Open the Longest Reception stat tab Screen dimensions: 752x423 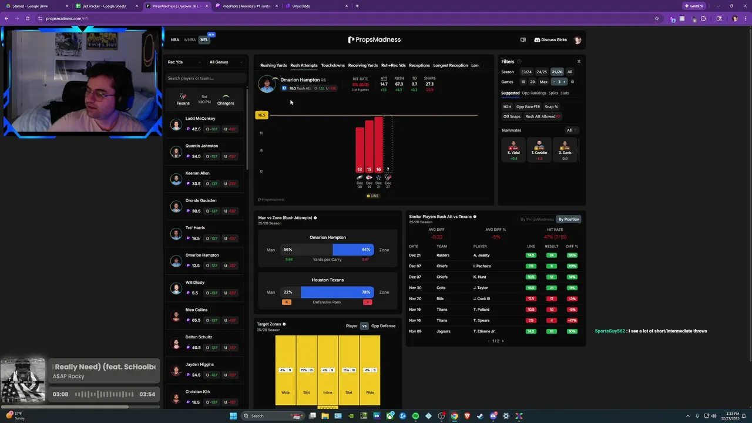click(x=451, y=65)
